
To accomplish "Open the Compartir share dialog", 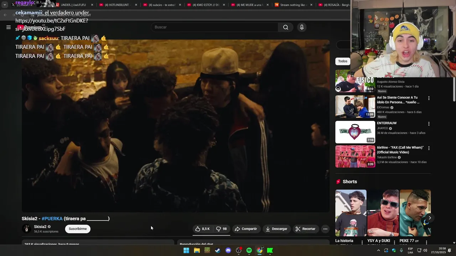I will [246, 229].
